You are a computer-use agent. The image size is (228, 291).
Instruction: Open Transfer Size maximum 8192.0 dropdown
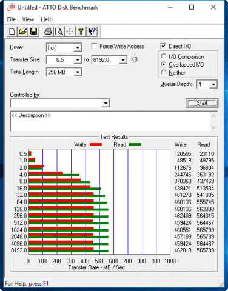coord(123,60)
